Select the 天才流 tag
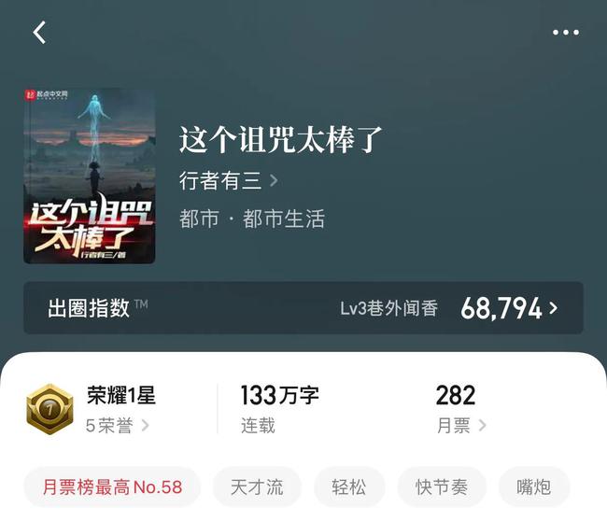 [x=257, y=487]
